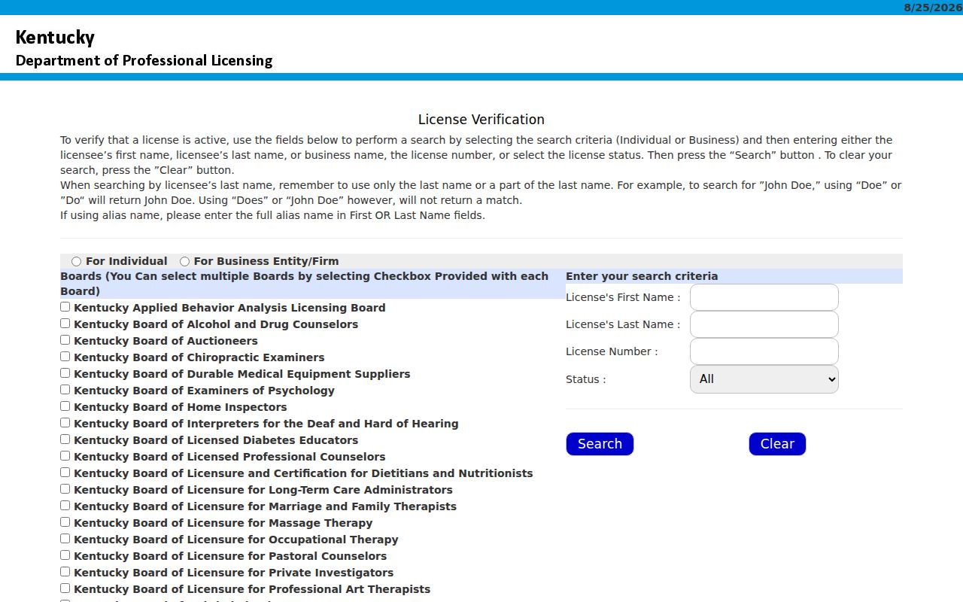Click the Clear button
Screen dimensions: 963x602
(777, 444)
